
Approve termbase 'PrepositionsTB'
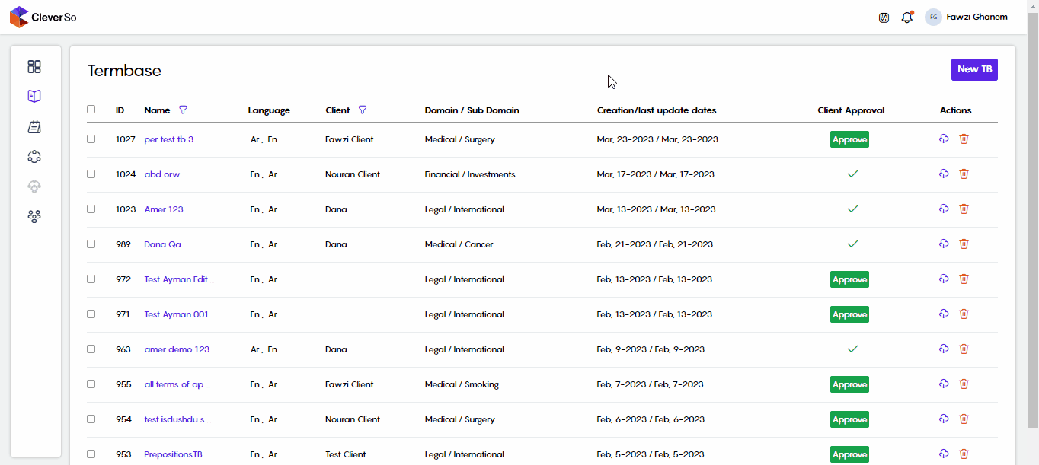point(849,454)
